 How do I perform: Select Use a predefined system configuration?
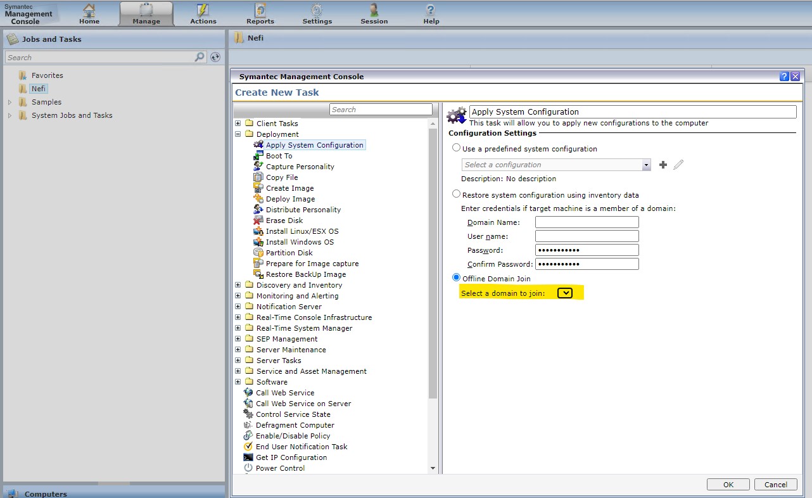[456, 148]
